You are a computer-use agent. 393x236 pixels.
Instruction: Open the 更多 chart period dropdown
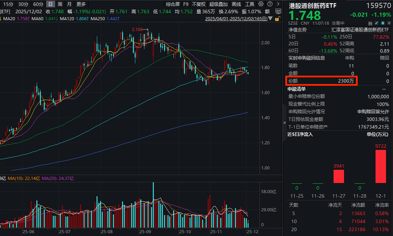point(81,4)
